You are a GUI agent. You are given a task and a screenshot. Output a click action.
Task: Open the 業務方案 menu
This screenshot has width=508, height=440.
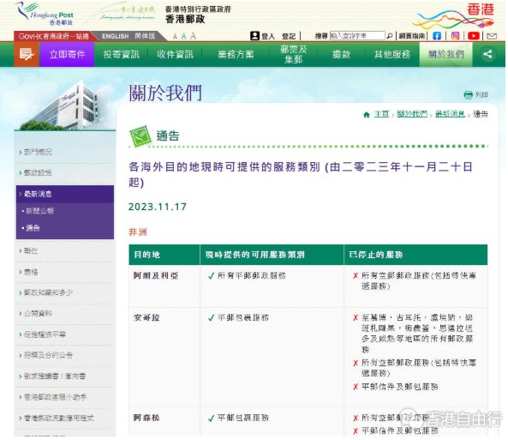click(236, 54)
